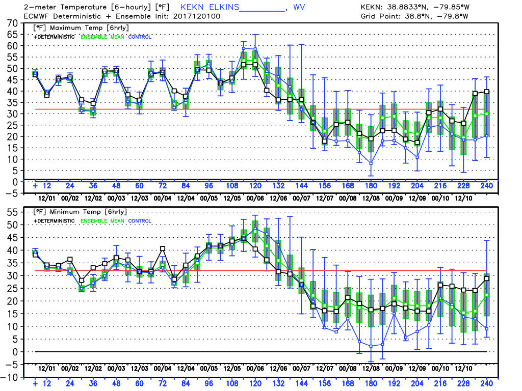
Task: Click the KEKN ELKINS station name in header
Action: [x=210, y=8]
